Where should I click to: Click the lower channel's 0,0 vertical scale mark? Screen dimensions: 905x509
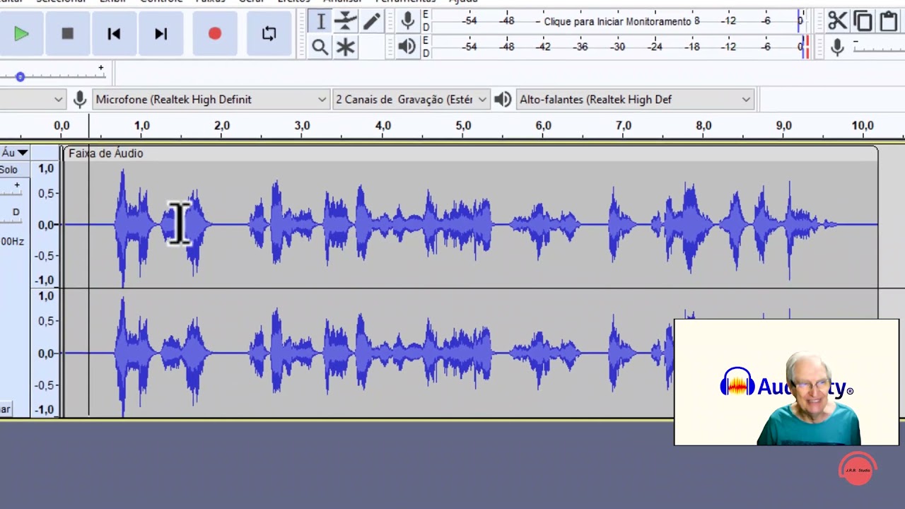pos(46,353)
